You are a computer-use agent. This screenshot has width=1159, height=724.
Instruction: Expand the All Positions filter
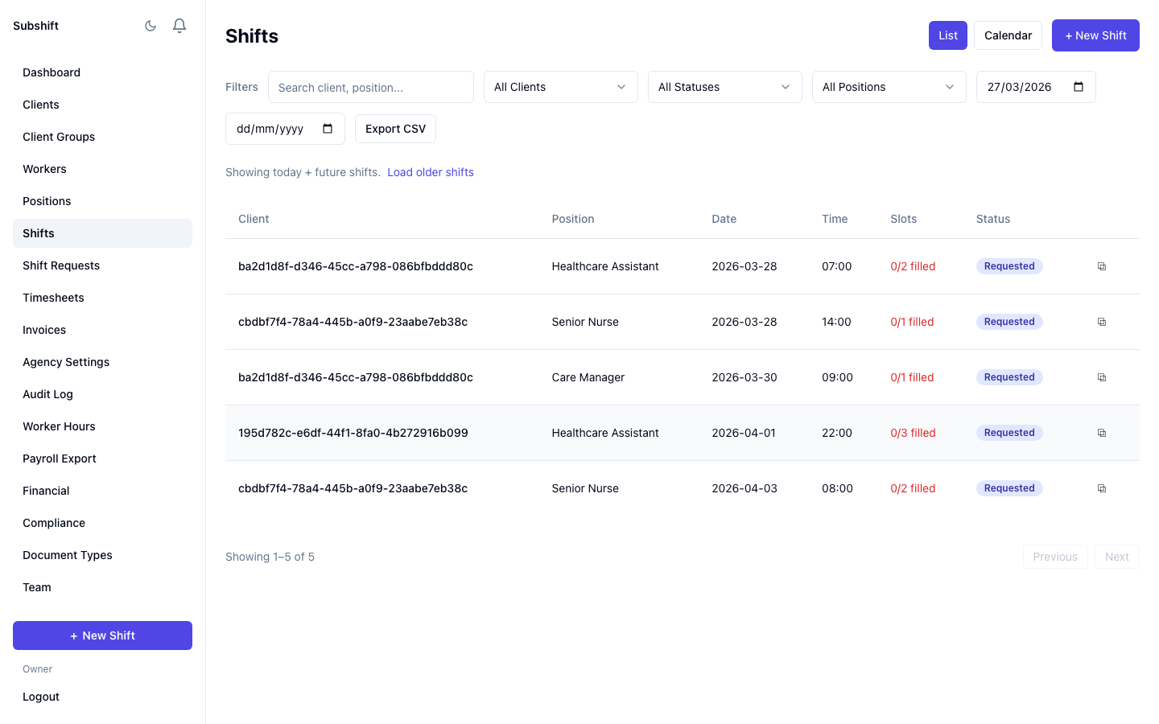(889, 86)
